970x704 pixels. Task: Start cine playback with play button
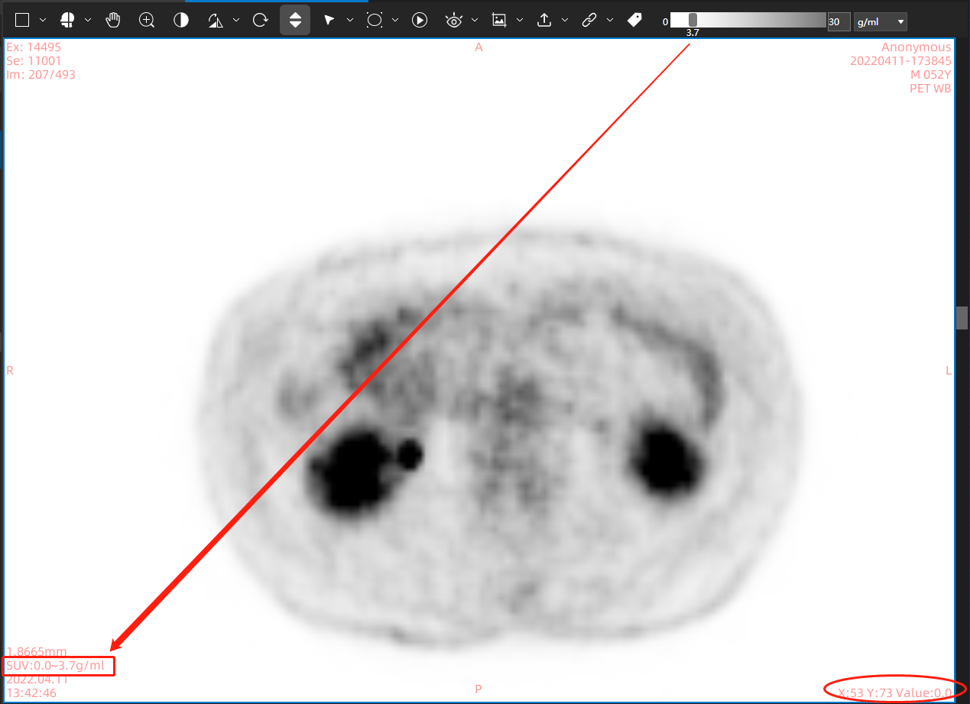420,20
